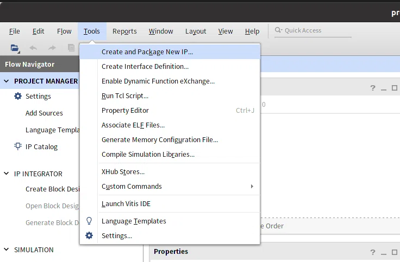Select Launch Vitis IDE
The height and width of the screenshot is (262, 400).
click(170, 204)
